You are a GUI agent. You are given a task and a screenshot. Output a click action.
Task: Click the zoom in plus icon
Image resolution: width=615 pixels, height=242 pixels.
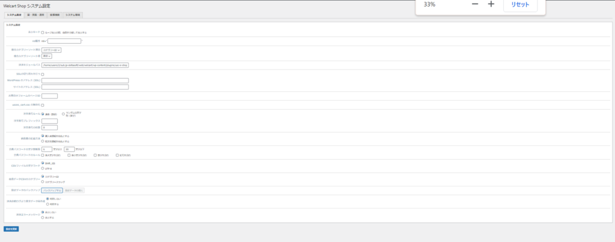[x=491, y=4]
